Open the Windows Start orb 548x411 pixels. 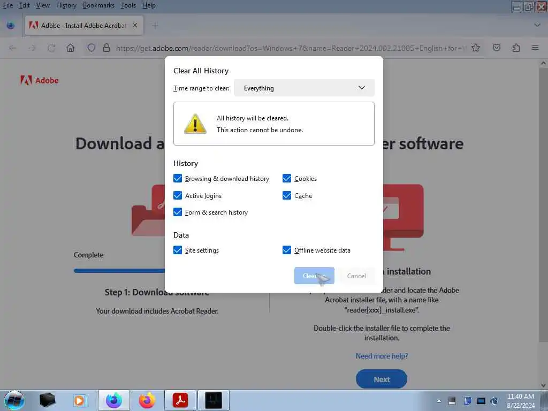(14, 400)
